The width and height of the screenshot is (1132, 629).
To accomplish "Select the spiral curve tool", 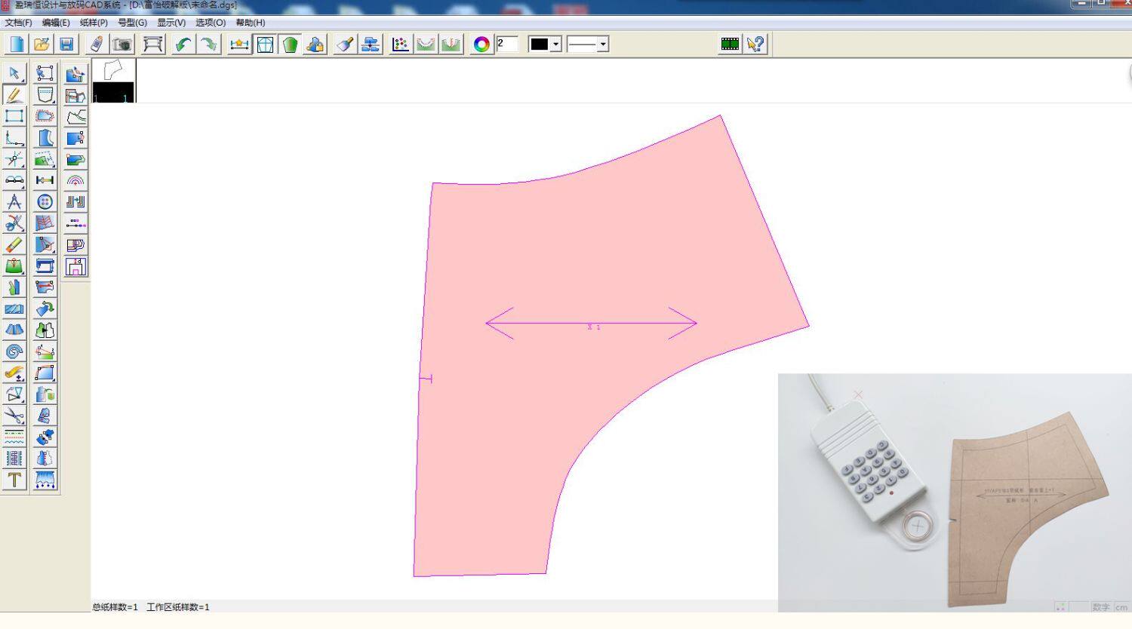I will [14, 351].
